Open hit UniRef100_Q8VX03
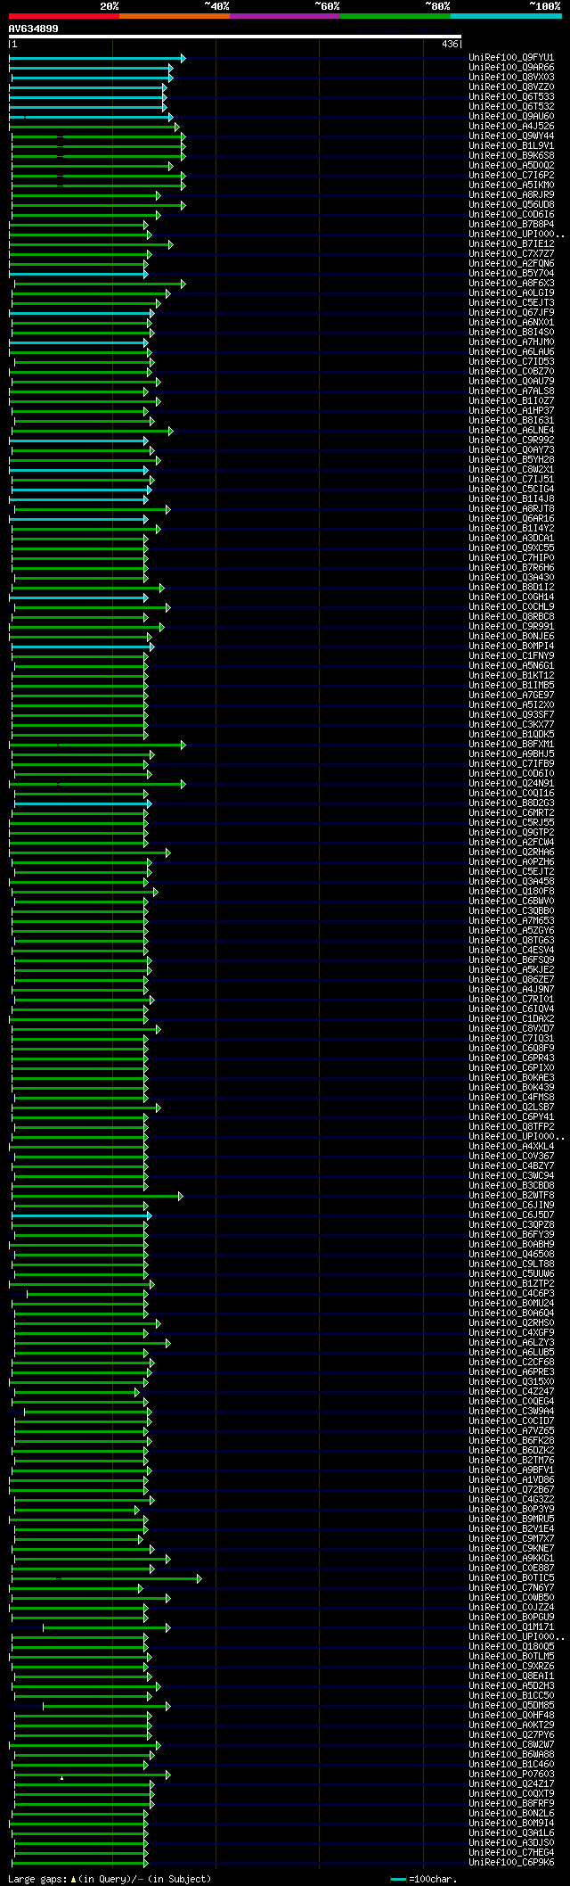570x1886 pixels. click(511, 78)
